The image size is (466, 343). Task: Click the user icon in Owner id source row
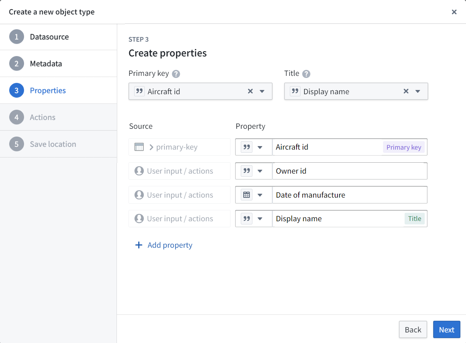tap(139, 171)
